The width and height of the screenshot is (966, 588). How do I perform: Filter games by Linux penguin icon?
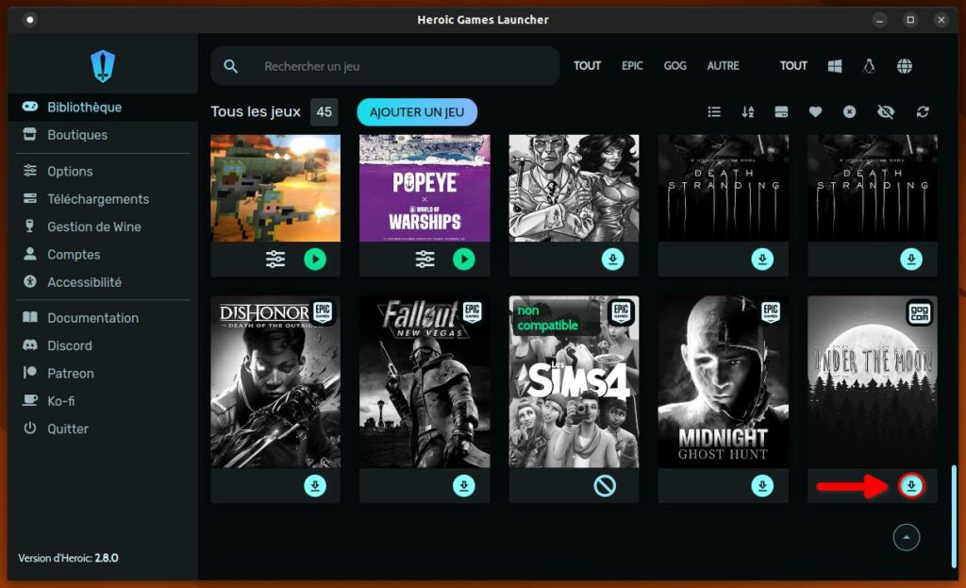(x=869, y=66)
